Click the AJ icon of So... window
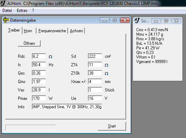 [137, 21]
